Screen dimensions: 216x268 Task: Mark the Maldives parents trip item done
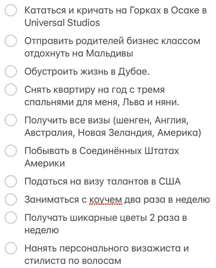(11, 41)
